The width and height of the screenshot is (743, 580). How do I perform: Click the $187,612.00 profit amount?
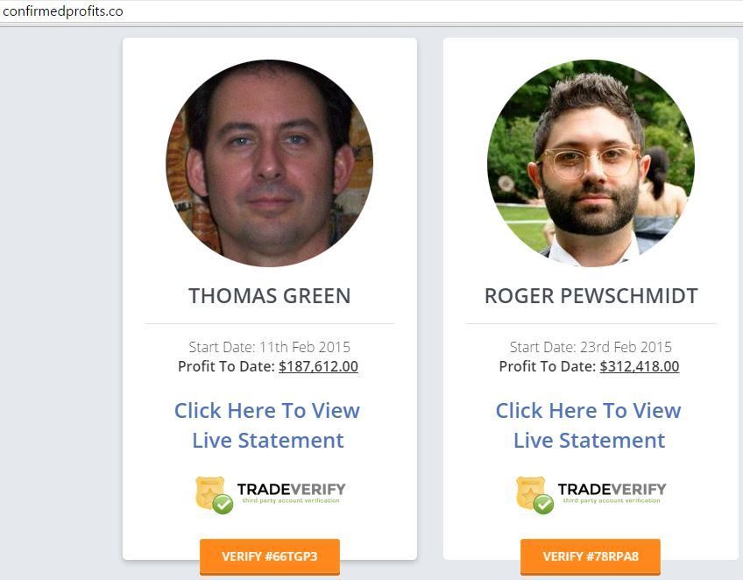pyautogui.click(x=318, y=366)
